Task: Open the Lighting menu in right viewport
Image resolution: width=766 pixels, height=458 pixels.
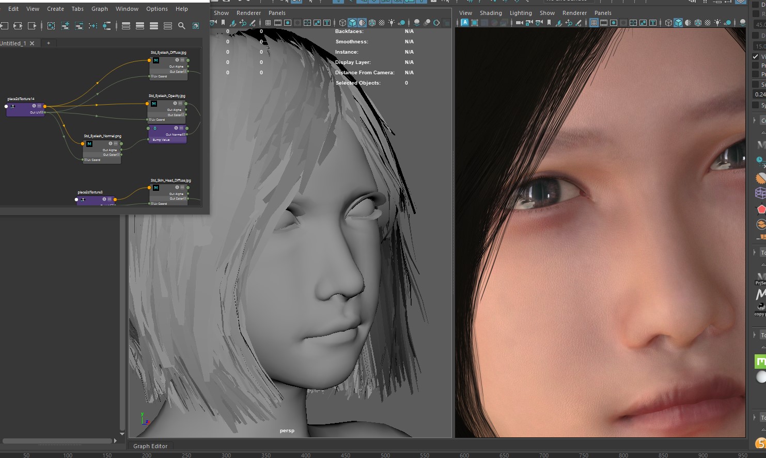Action: click(x=520, y=13)
